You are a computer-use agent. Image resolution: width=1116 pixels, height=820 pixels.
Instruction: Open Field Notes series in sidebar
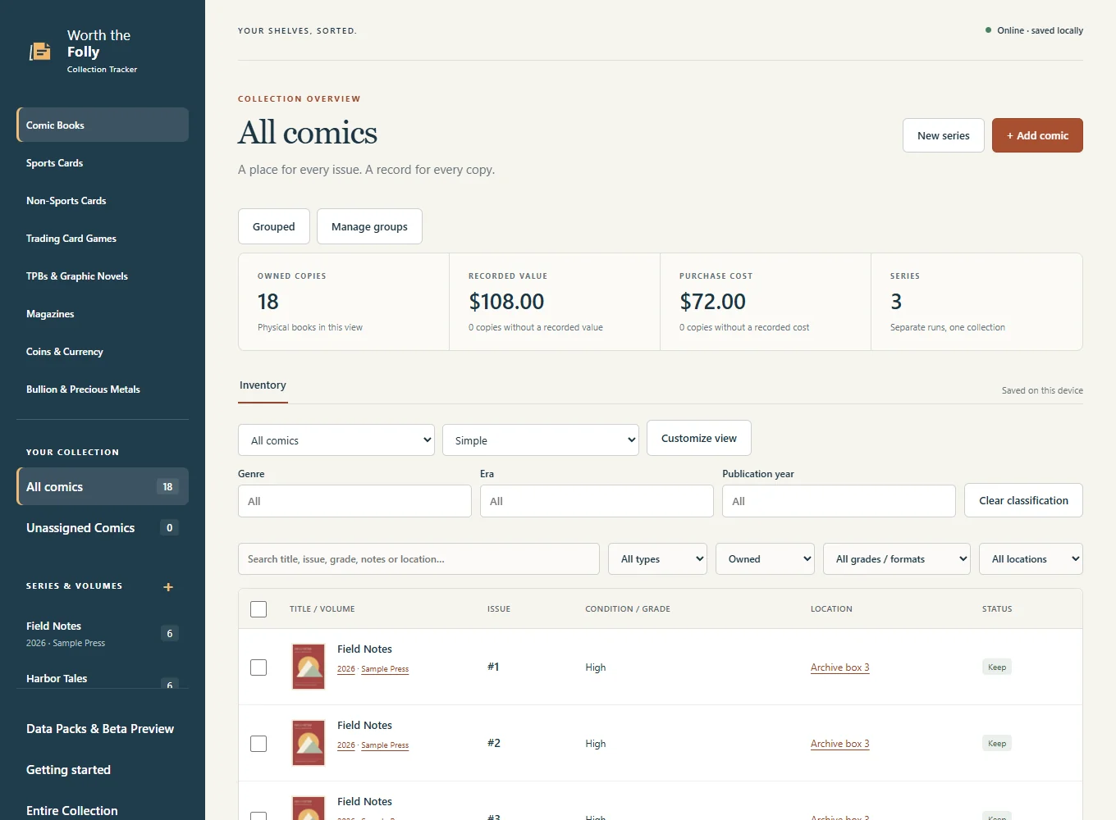point(103,633)
